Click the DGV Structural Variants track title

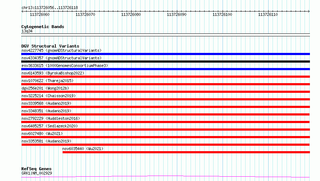[x=50, y=46]
